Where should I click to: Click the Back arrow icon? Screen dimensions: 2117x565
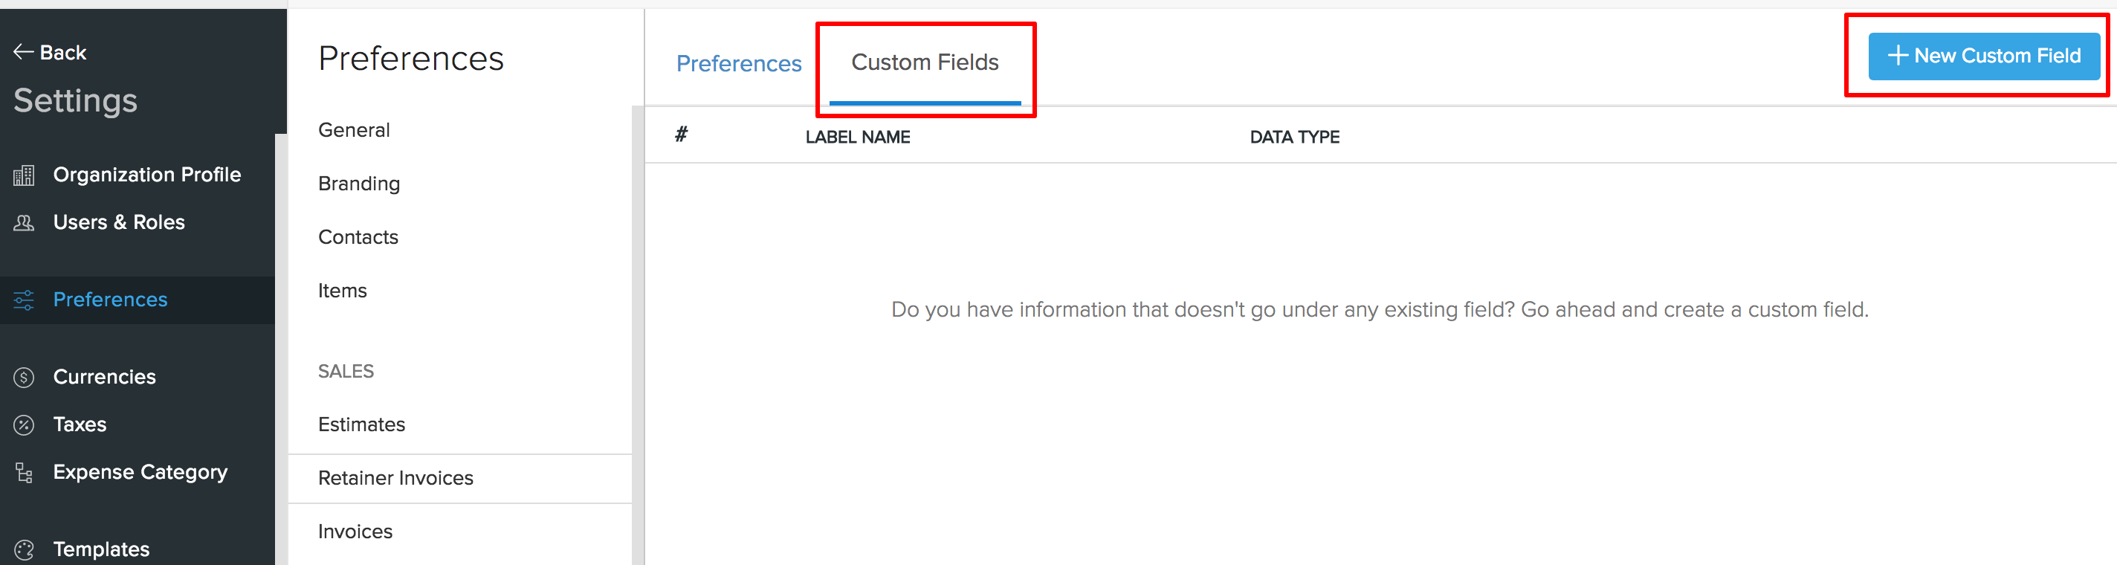[x=23, y=53]
